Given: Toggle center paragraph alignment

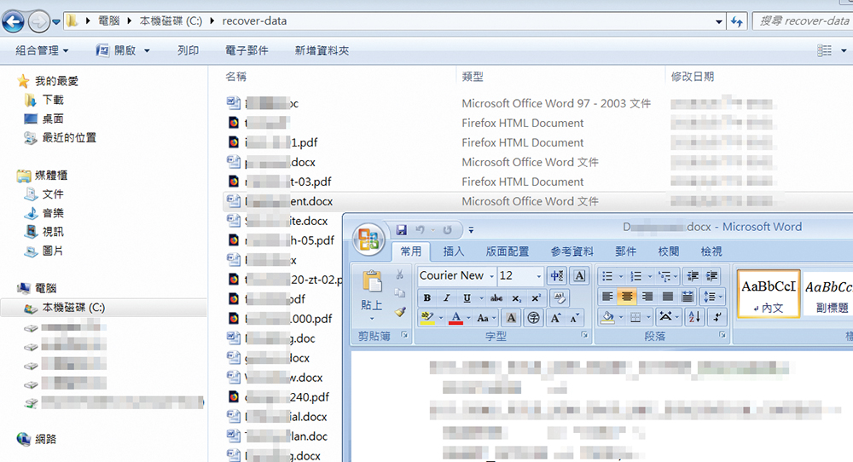Looking at the screenshot, I should 627,297.
